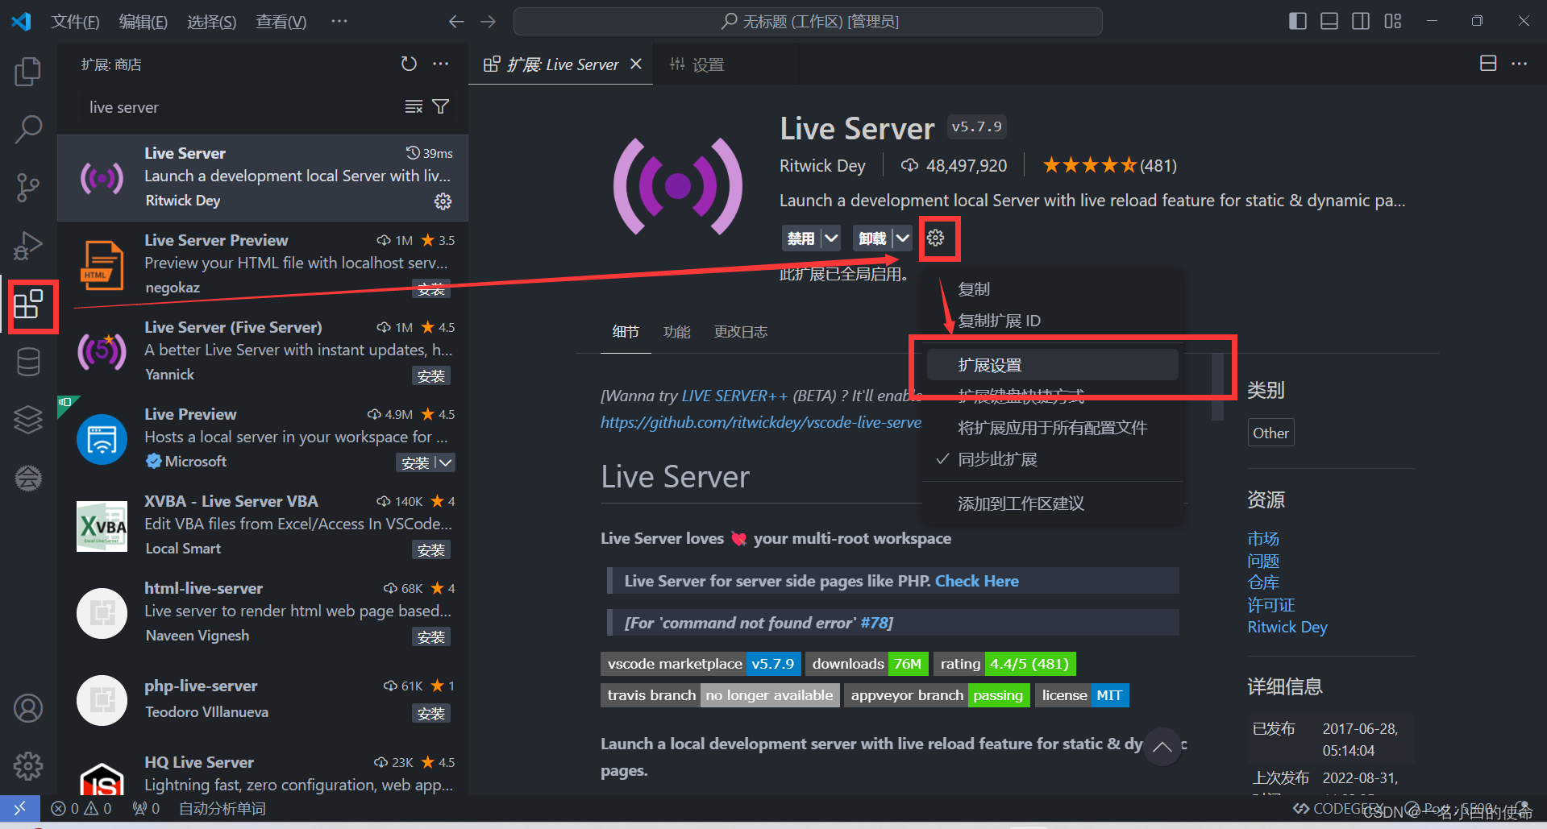This screenshot has height=829, width=1547.
Task: Switch to the 更改日志 tab on extension page
Action: coord(740,331)
